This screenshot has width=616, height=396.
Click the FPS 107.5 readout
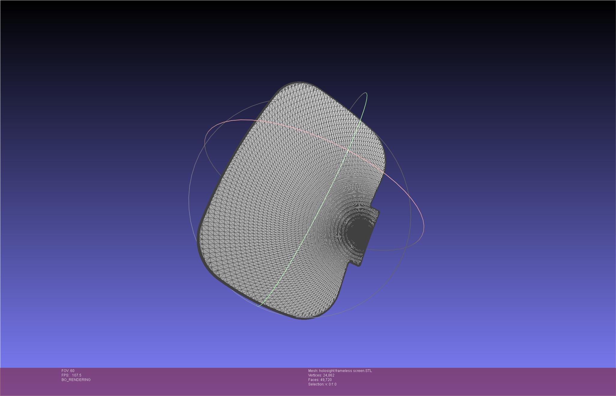[x=71, y=375]
